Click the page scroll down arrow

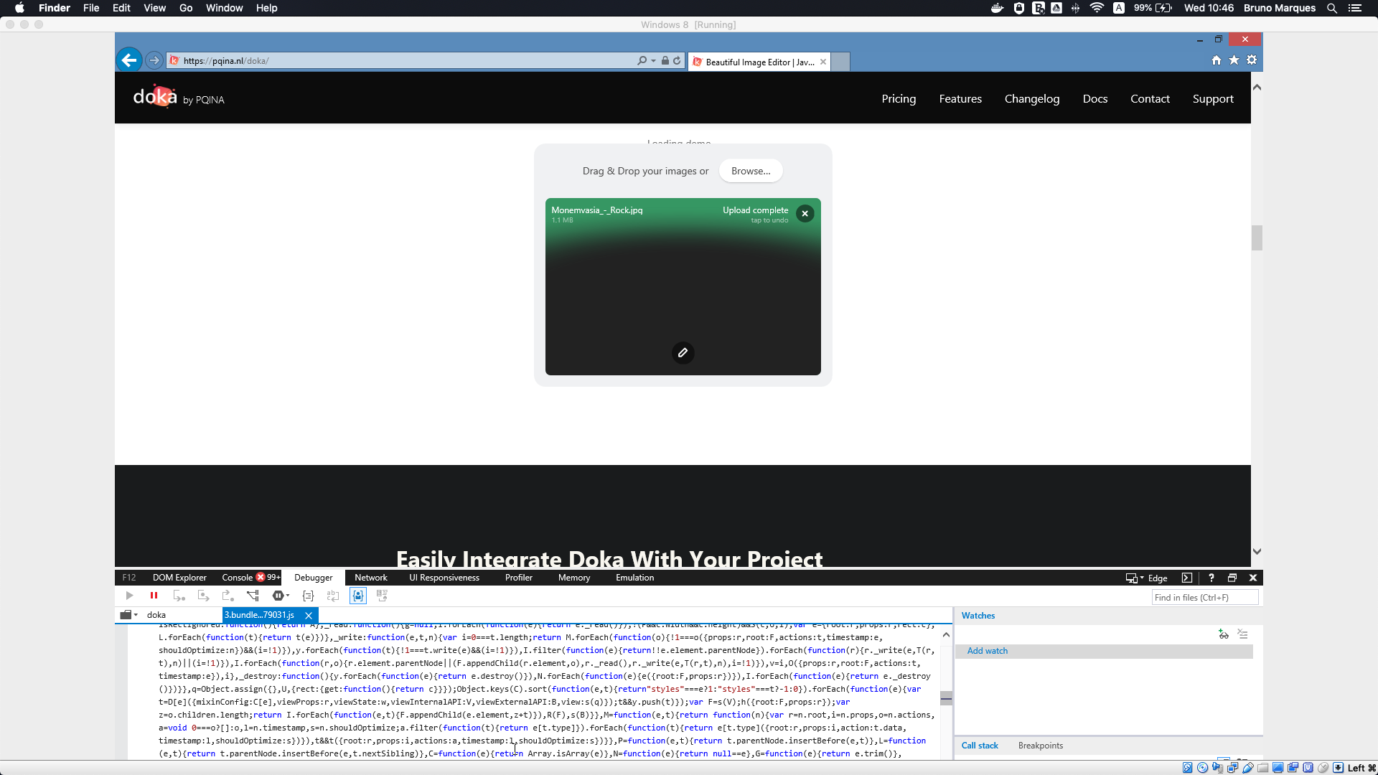coord(1257,551)
